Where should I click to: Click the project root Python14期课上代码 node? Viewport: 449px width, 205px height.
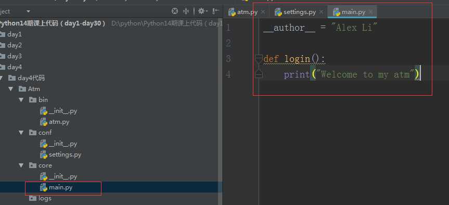(53, 23)
